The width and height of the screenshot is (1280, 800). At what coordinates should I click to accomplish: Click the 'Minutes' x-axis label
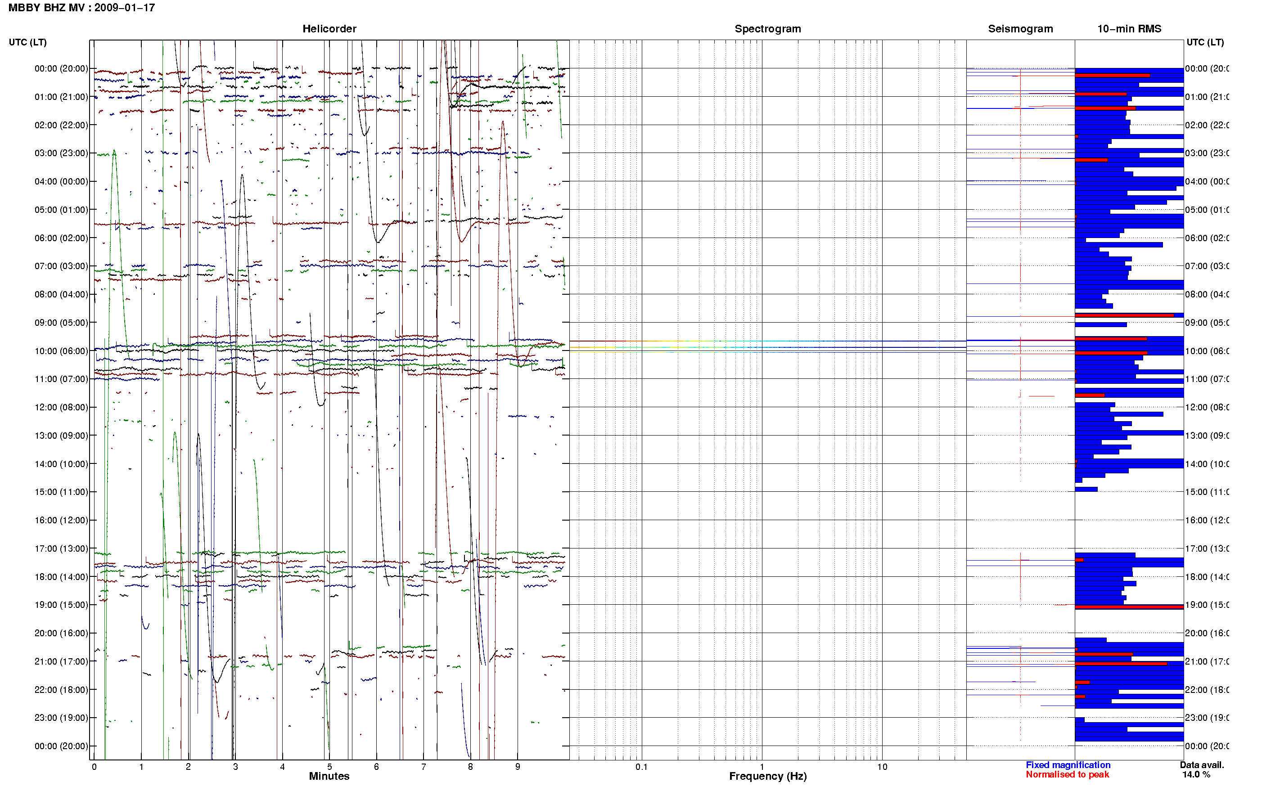[329, 776]
